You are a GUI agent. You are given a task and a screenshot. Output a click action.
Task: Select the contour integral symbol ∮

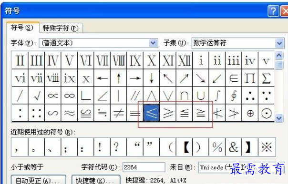pos(234,96)
